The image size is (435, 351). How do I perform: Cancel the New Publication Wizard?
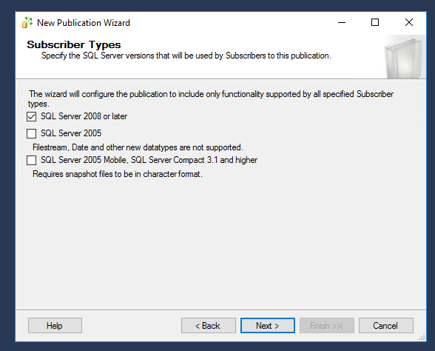tap(386, 326)
